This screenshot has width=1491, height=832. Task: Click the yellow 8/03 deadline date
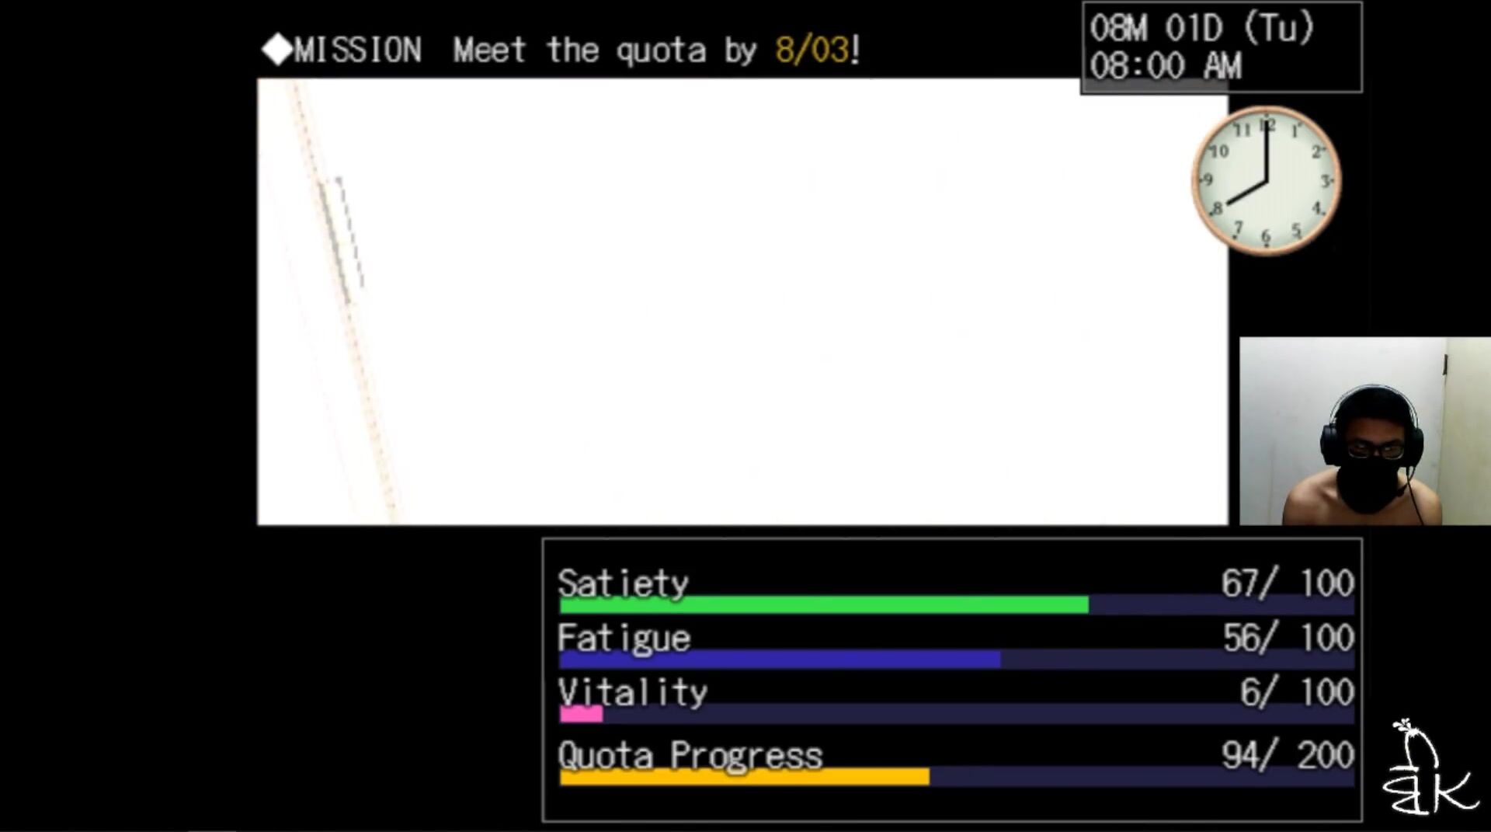tap(812, 50)
